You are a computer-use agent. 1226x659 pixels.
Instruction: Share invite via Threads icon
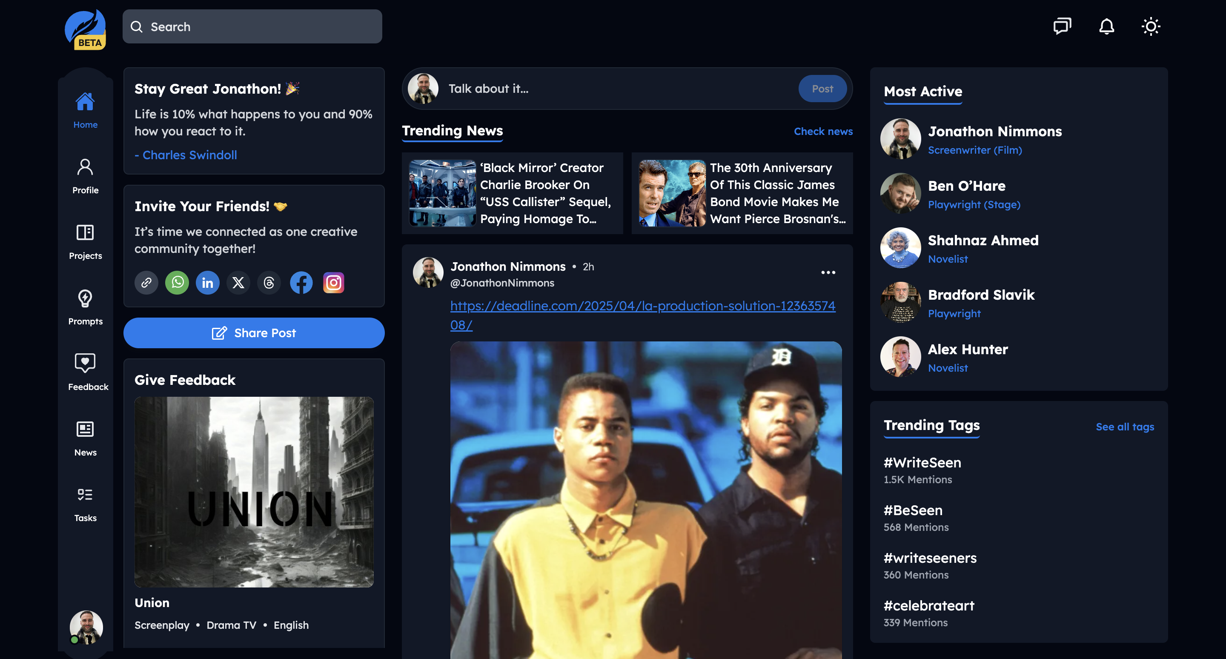pos(269,283)
